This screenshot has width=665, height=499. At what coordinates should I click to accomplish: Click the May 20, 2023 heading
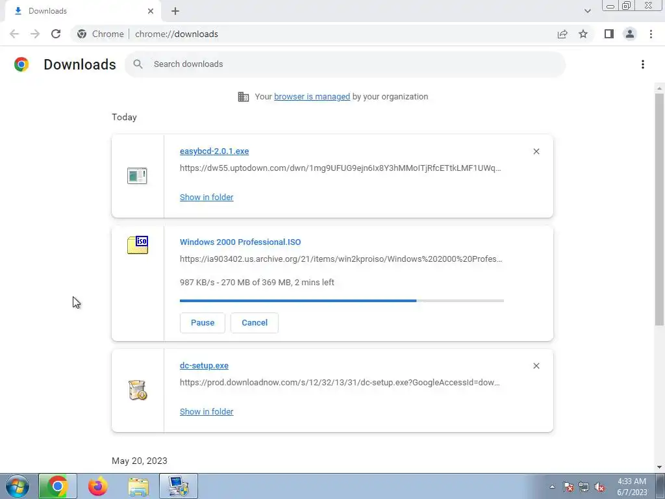(x=140, y=461)
